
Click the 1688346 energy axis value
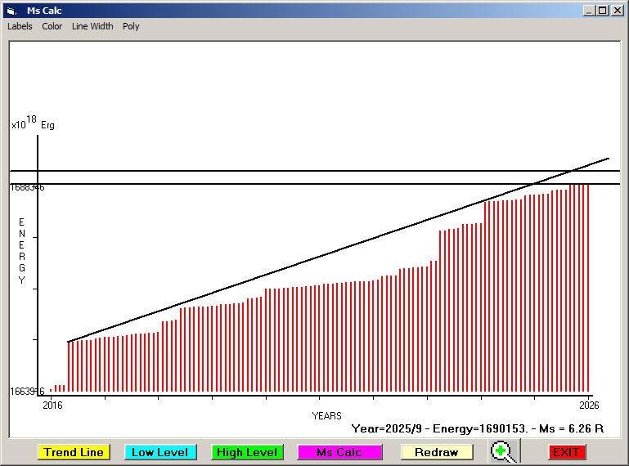click(x=27, y=187)
